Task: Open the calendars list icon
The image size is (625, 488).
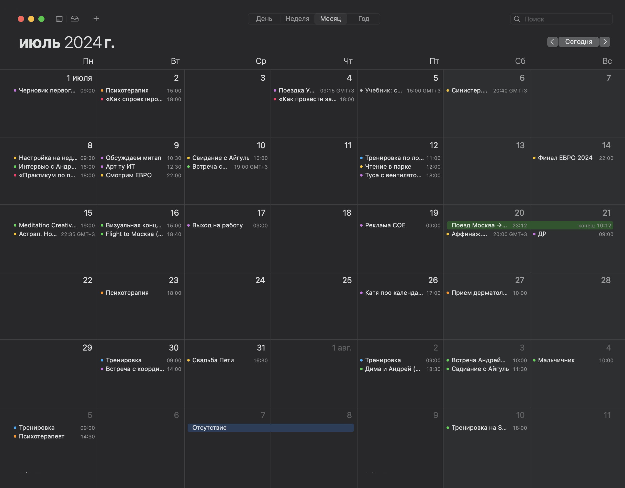Action: click(x=59, y=19)
